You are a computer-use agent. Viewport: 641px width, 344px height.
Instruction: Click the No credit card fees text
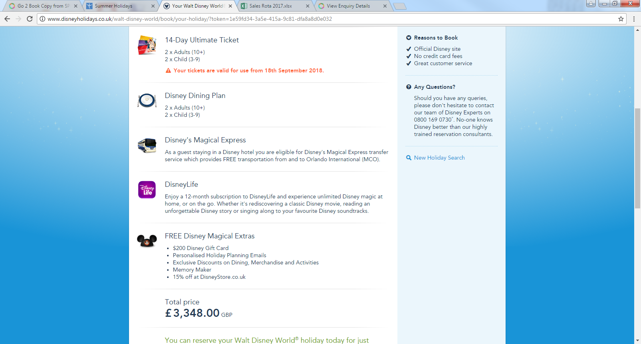coord(438,56)
